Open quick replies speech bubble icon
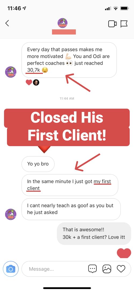Screen dimensions: 134x292 pos(92,269)
